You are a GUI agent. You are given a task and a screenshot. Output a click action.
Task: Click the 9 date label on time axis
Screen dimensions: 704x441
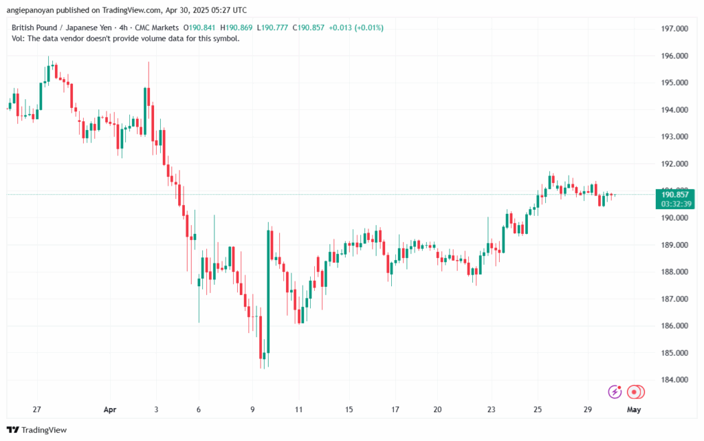coord(253,409)
